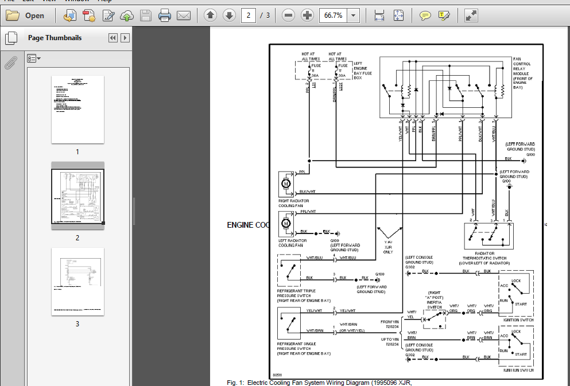This screenshot has height=386, width=570.
Task: Click the ENGINE COO heading text
Action: click(x=248, y=225)
